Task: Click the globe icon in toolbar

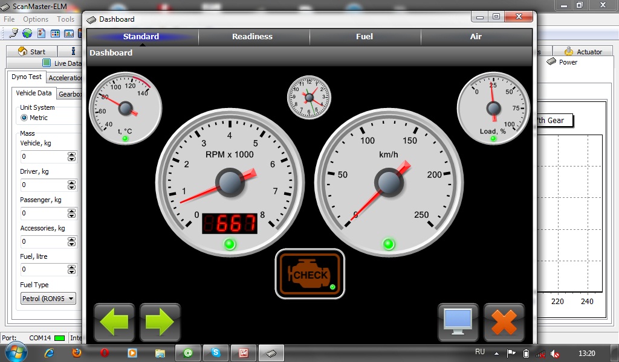Action: pos(28,33)
